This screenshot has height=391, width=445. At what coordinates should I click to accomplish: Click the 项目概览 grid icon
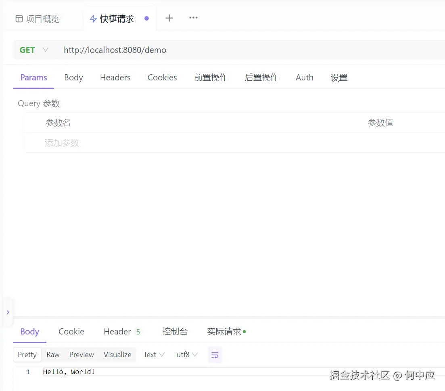click(19, 19)
